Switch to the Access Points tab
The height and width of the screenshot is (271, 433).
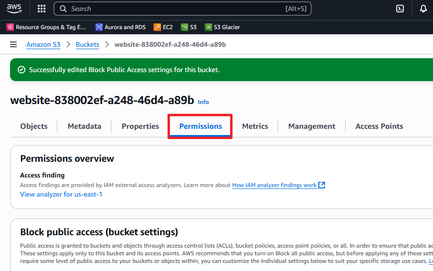coord(379,126)
